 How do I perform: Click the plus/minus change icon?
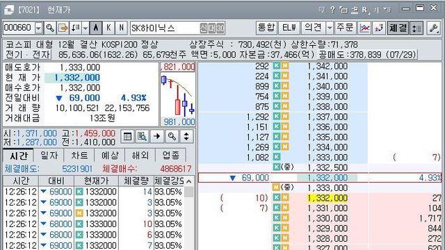click(379, 28)
